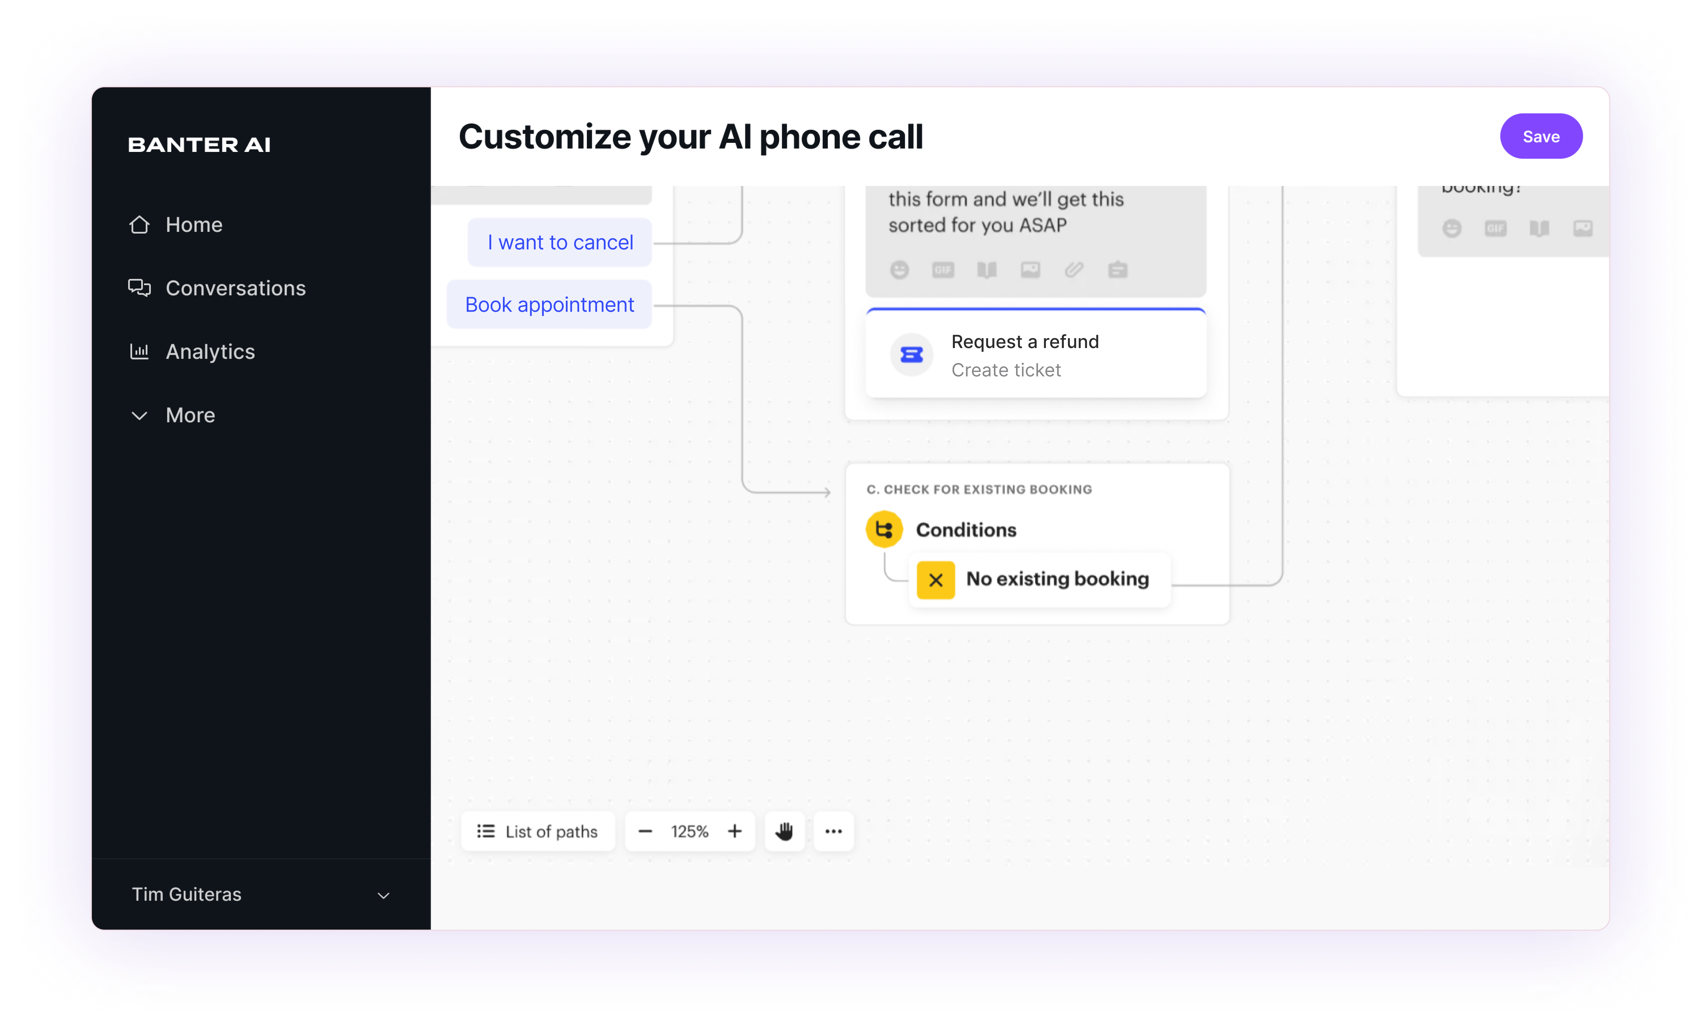Screen dimensions: 1701x1026
Task: Click the book icon in booking message
Action: click(1539, 228)
